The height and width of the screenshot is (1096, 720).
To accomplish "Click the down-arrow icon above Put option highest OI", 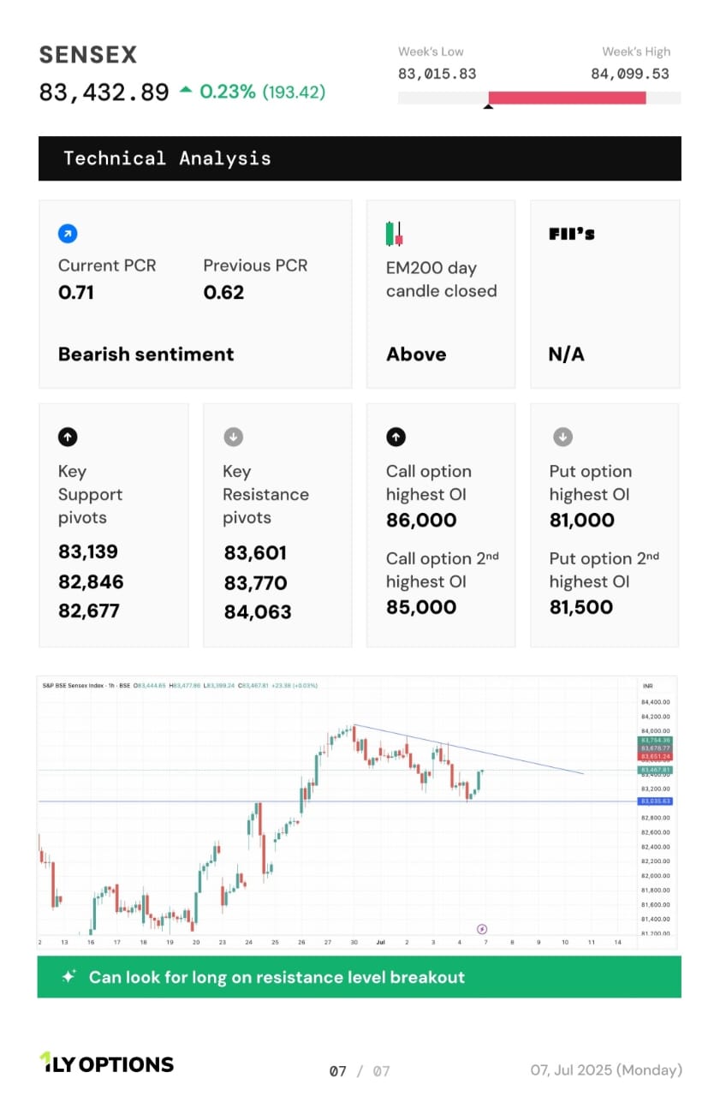I will 562,437.
